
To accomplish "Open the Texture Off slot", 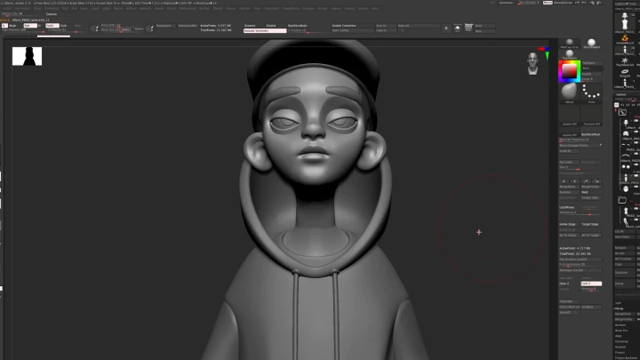I will pos(591,116).
